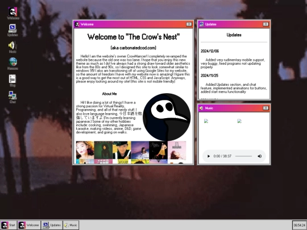307x230 pixels.
Task: Mute the Music player volume icon
Action: click(x=260, y=156)
